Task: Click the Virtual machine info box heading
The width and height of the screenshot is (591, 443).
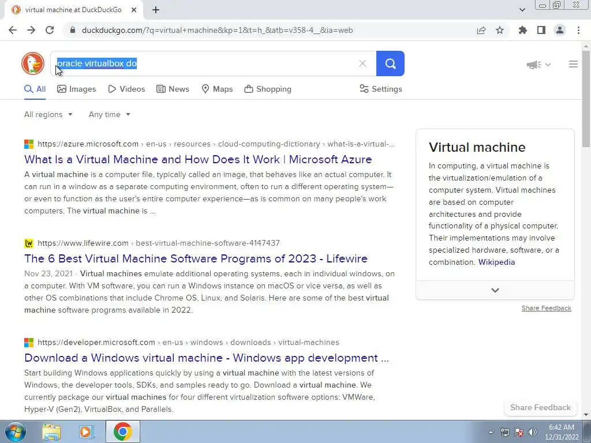Action: (477, 147)
